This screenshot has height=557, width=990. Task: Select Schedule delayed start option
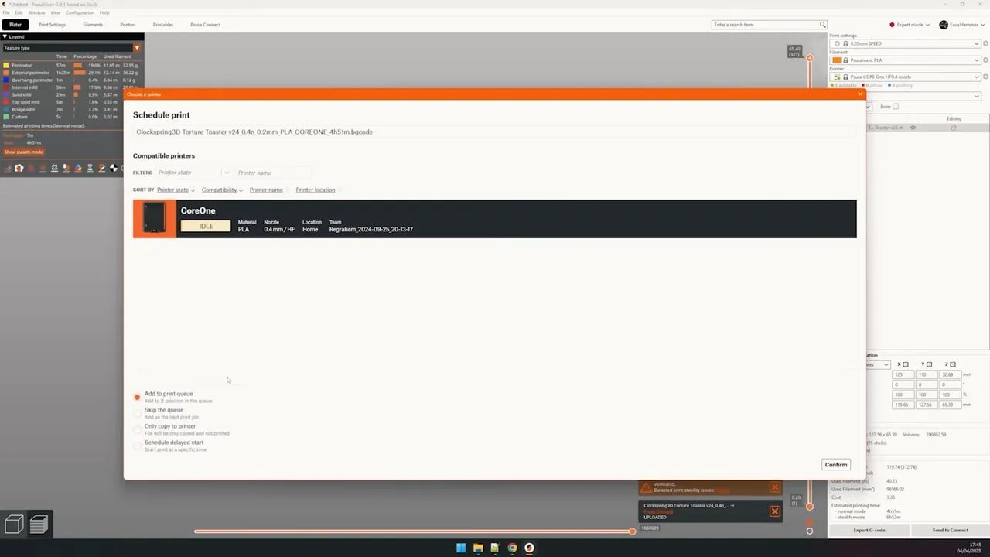point(137,446)
